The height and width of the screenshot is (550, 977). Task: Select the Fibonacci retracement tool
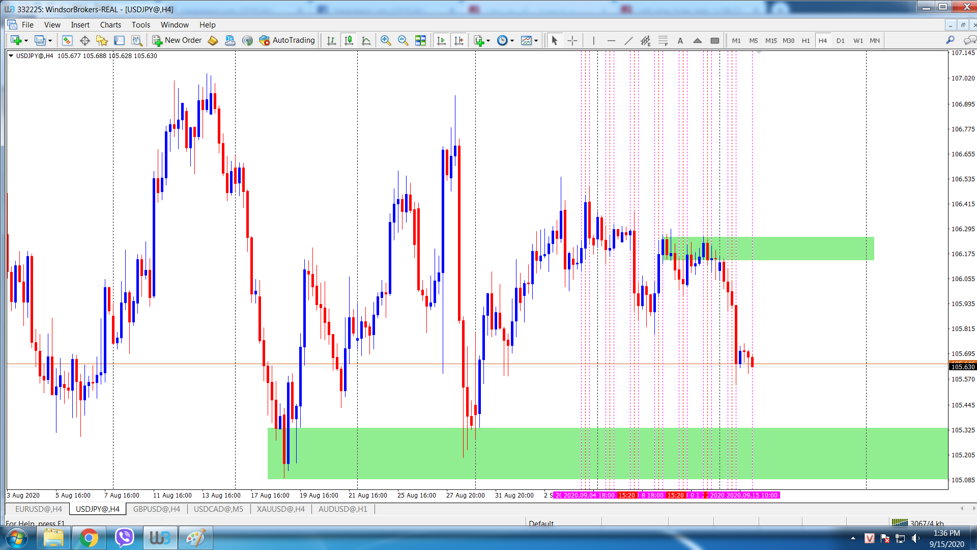pos(663,40)
